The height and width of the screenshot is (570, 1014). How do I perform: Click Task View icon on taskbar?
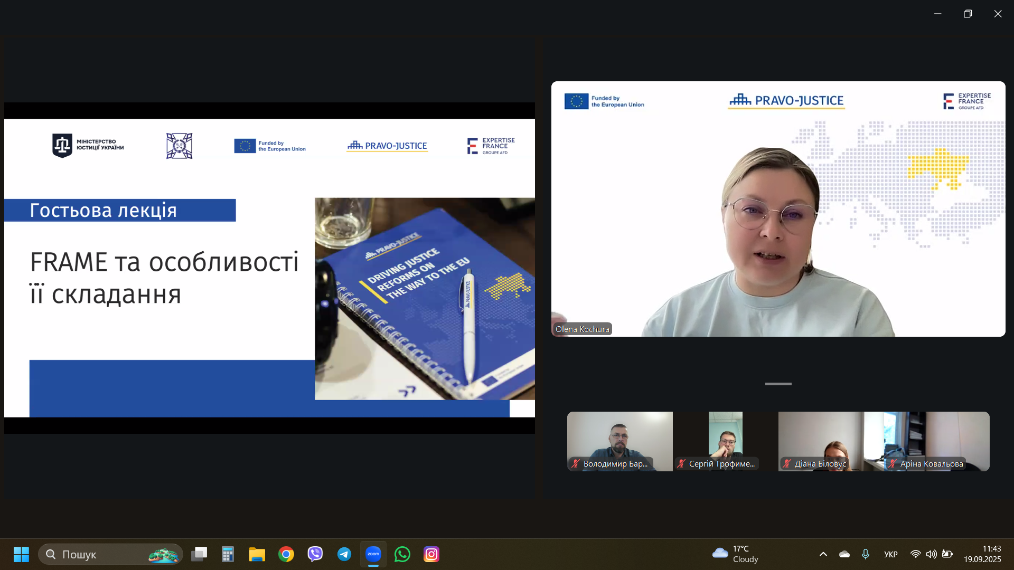point(199,554)
